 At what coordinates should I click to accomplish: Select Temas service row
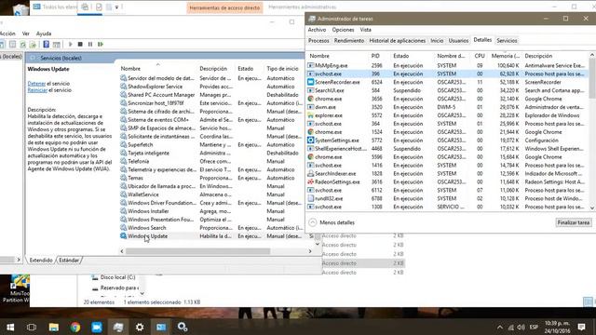pyautogui.click(x=212, y=178)
